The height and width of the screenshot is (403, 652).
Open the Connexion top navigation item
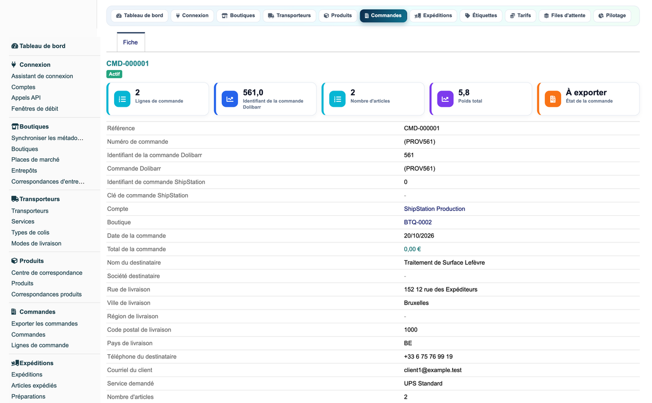click(x=192, y=16)
